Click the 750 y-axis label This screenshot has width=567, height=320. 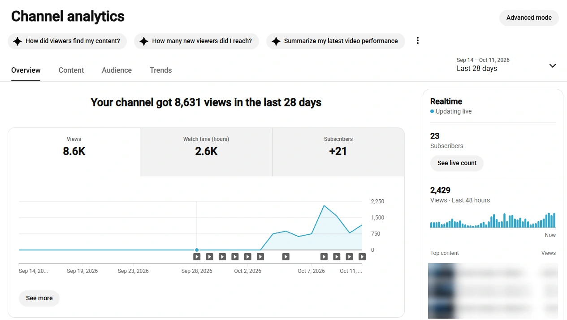point(376,234)
